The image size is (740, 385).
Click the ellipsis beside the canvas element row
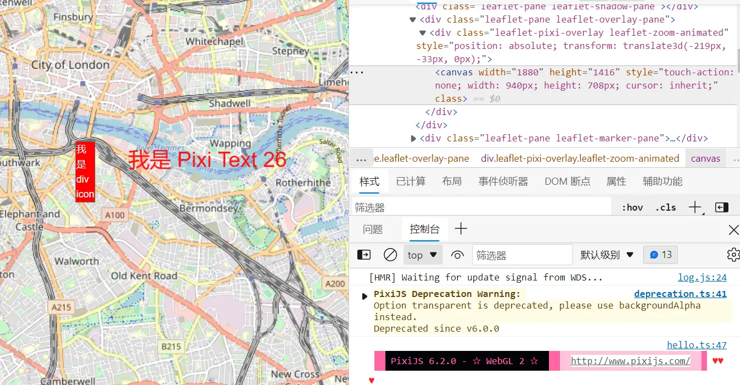357,72
